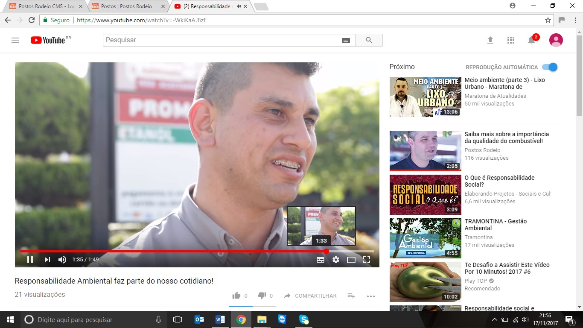Switch to the Postos | Postos Rodeio tab
This screenshot has height=328, width=583.
tap(128, 6)
